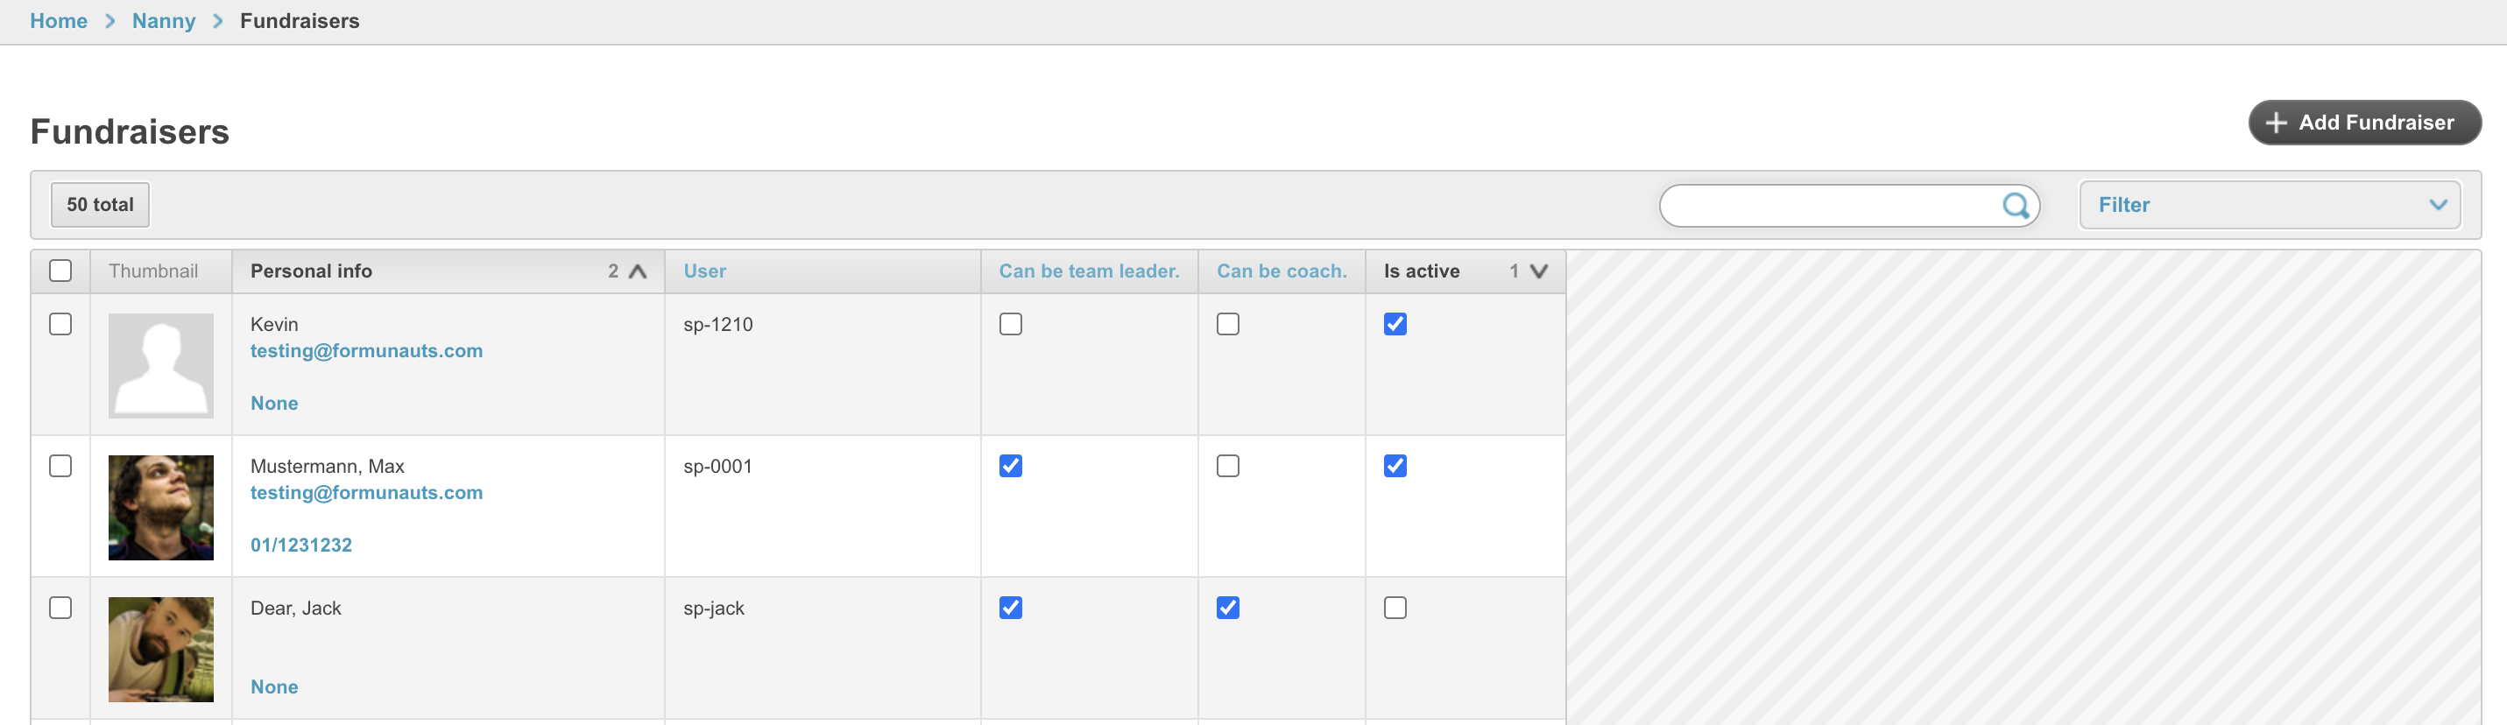
Task: Click Is active column header
Action: tap(1465, 271)
